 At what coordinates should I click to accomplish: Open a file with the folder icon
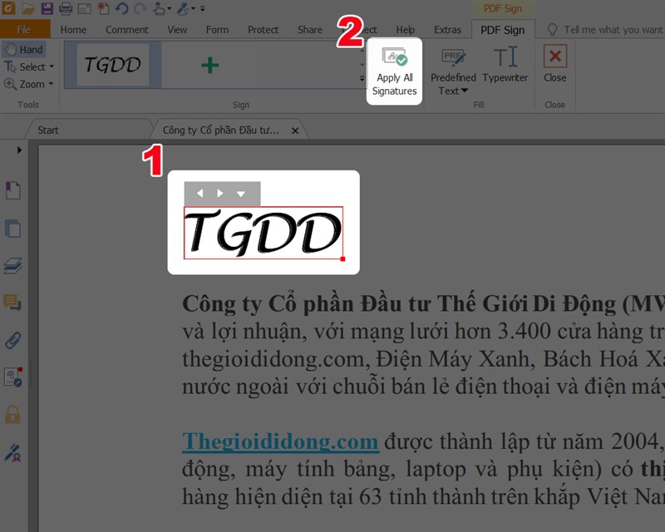point(28,8)
